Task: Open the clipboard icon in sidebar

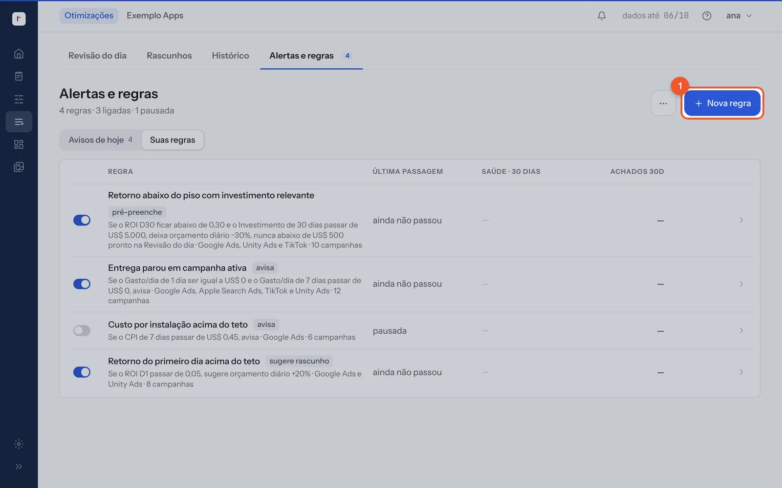Action: tap(19, 76)
